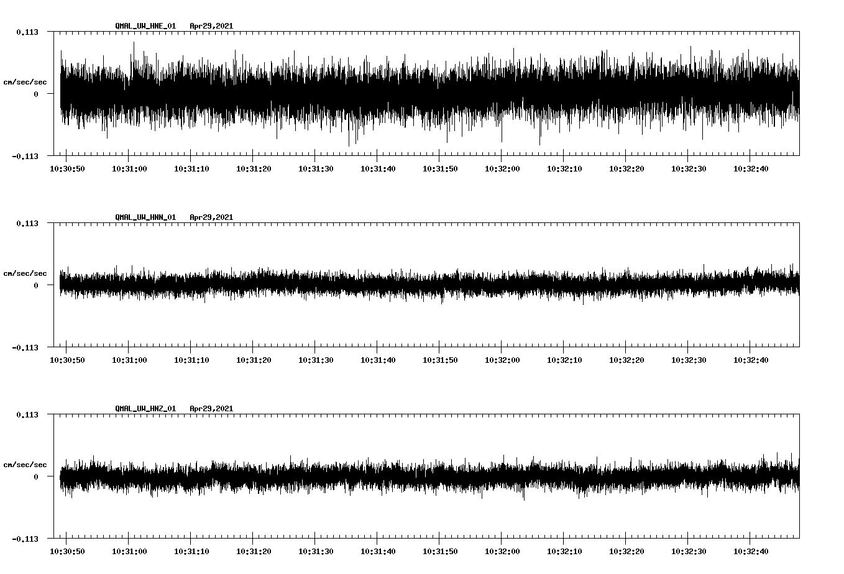This screenshot has height=574, width=844.
Task: Click the -0.113 amplitude value on the bottom plot
Action: [24, 538]
